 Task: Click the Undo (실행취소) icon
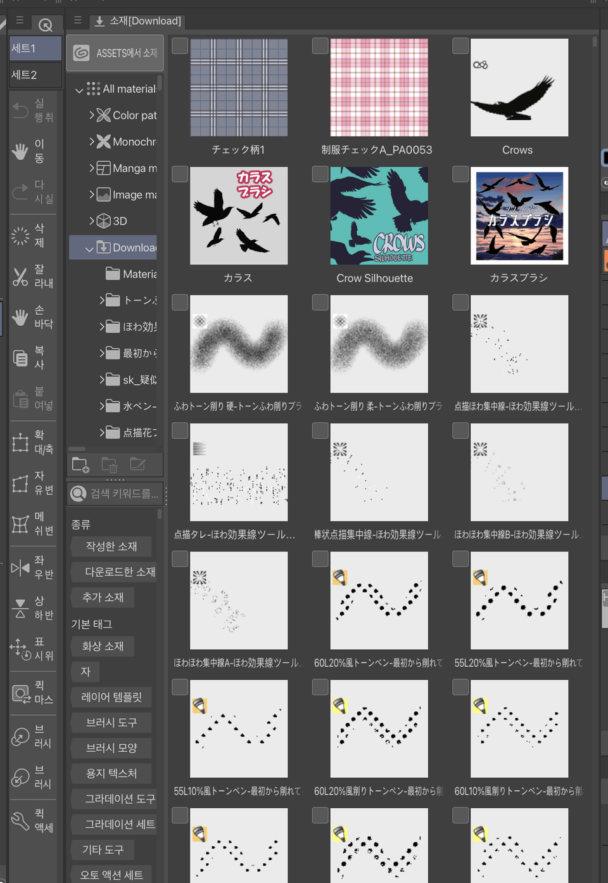[x=20, y=111]
